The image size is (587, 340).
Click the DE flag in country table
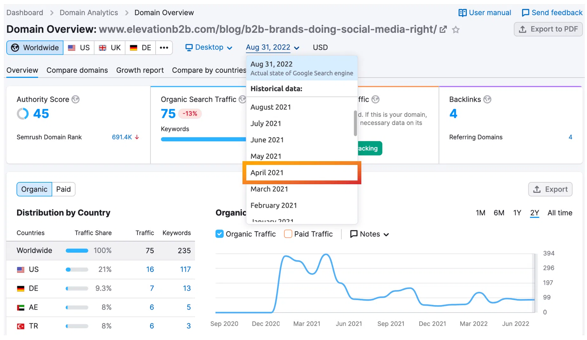click(21, 289)
